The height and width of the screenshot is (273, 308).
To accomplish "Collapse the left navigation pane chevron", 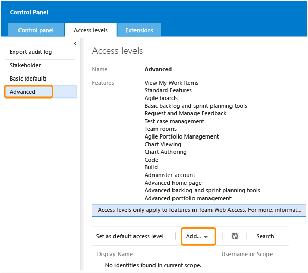I will 75,44.
